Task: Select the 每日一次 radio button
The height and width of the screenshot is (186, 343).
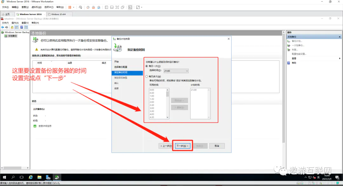Action: [x=147, y=66]
